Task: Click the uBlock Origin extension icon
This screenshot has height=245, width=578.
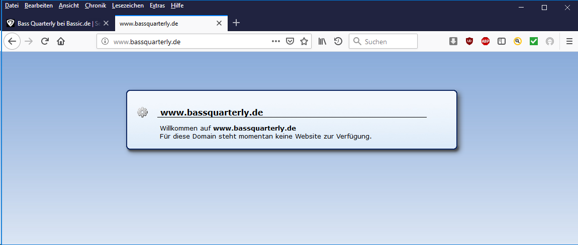Action: (x=469, y=42)
